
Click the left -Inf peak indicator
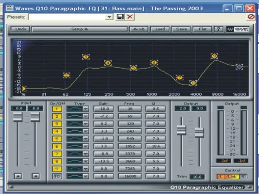(x=223, y=160)
